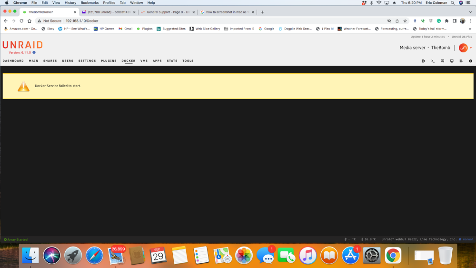The height and width of the screenshot is (268, 476).
Task: Click the Uptime text in header
Action: click(x=428, y=37)
